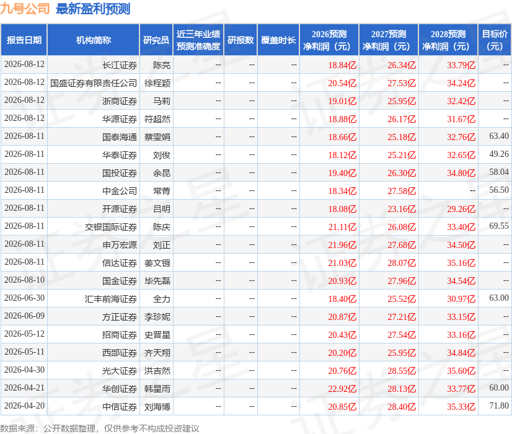This screenshot has width=512, height=434.
Task: Select the 报告日期 column header
Action: [x=24, y=40]
